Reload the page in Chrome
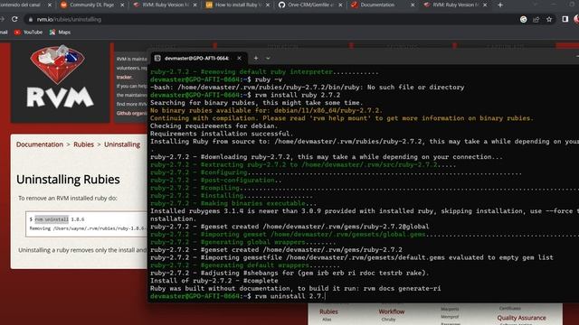579x325 pixels. (14, 19)
